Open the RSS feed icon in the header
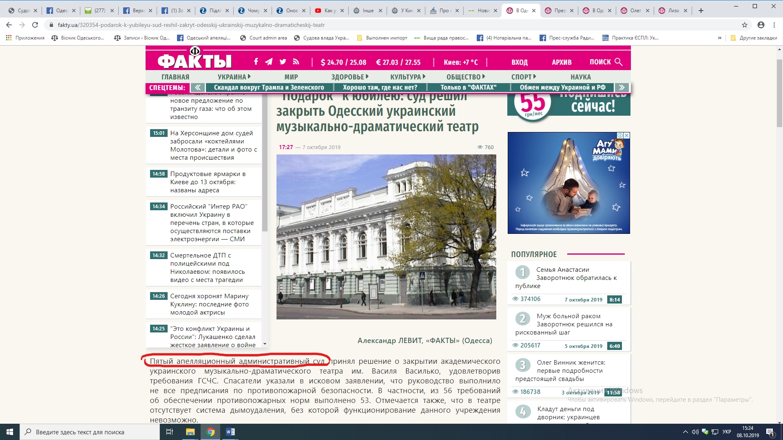The image size is (783, 440). click(x=296, y=62)
